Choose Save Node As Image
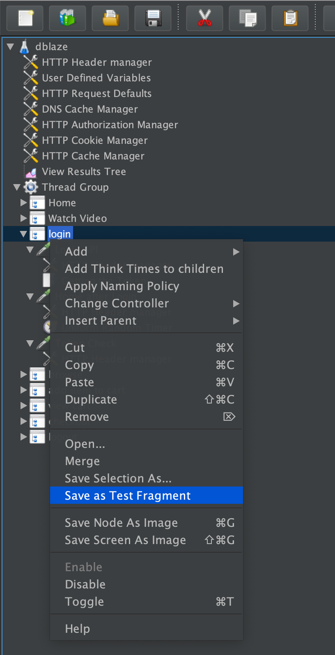 click(147, 523)
